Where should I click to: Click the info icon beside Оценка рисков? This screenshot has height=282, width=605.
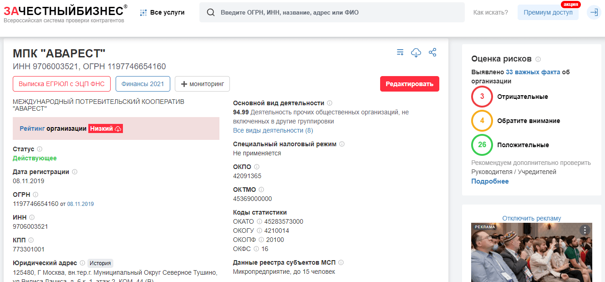coord(538,59)
